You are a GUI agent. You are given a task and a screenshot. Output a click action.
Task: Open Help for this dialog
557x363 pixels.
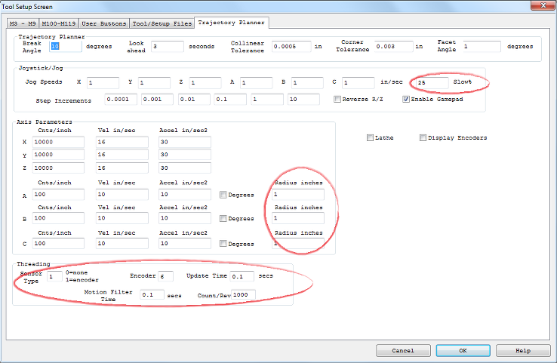point(523,350)
